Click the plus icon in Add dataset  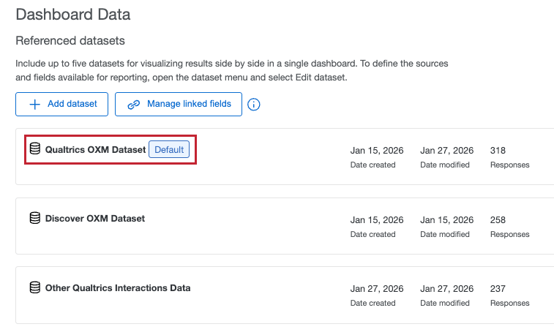click(34, 104)
